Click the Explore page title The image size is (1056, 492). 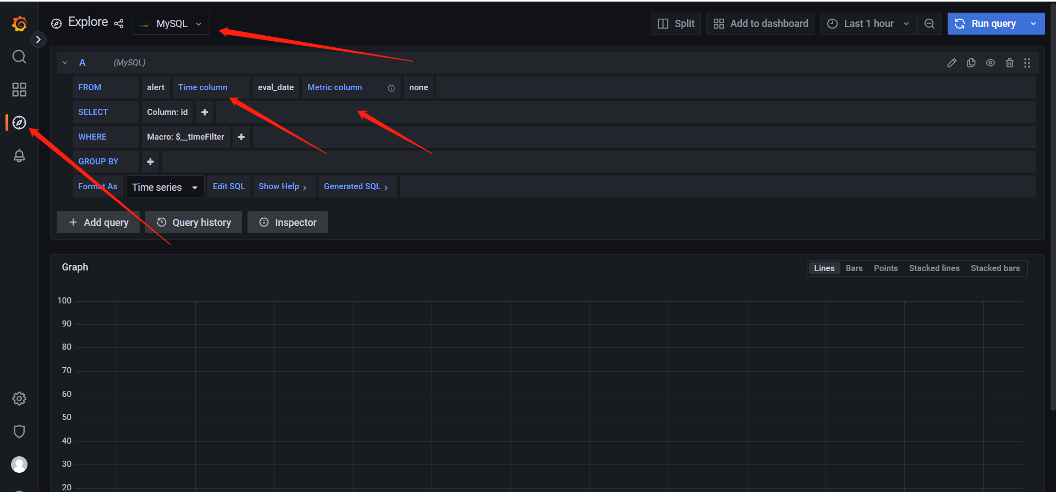[x=88, y=22]
